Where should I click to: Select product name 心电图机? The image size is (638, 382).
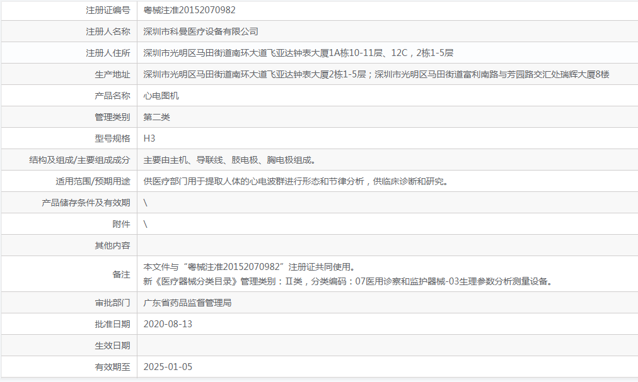click(x=161, y=96)
